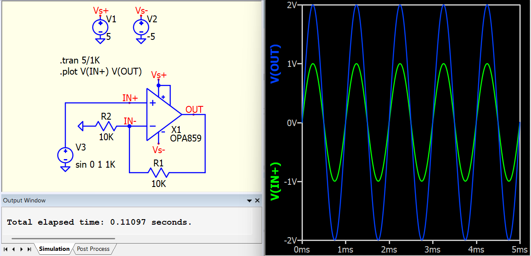Click the .plot V(IN+) V(OUT) directive
This screenshot has height=256, width=531.
click(101, 72)
